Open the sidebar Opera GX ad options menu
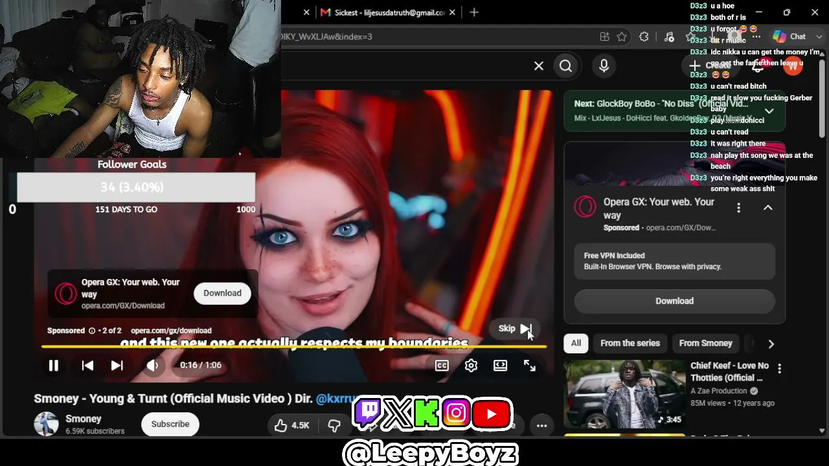The width and height of the screenshot is (829, 466). 738,208
